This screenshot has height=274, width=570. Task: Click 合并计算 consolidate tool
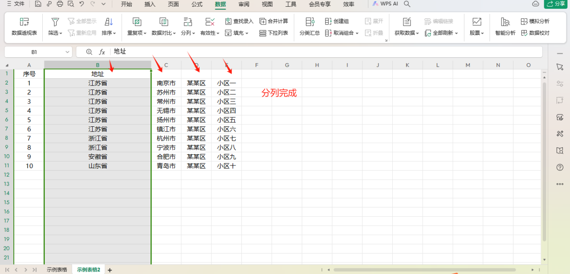[x=274, y=21]
